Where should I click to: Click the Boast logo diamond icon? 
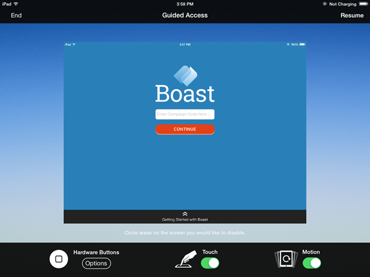point(186,76)
